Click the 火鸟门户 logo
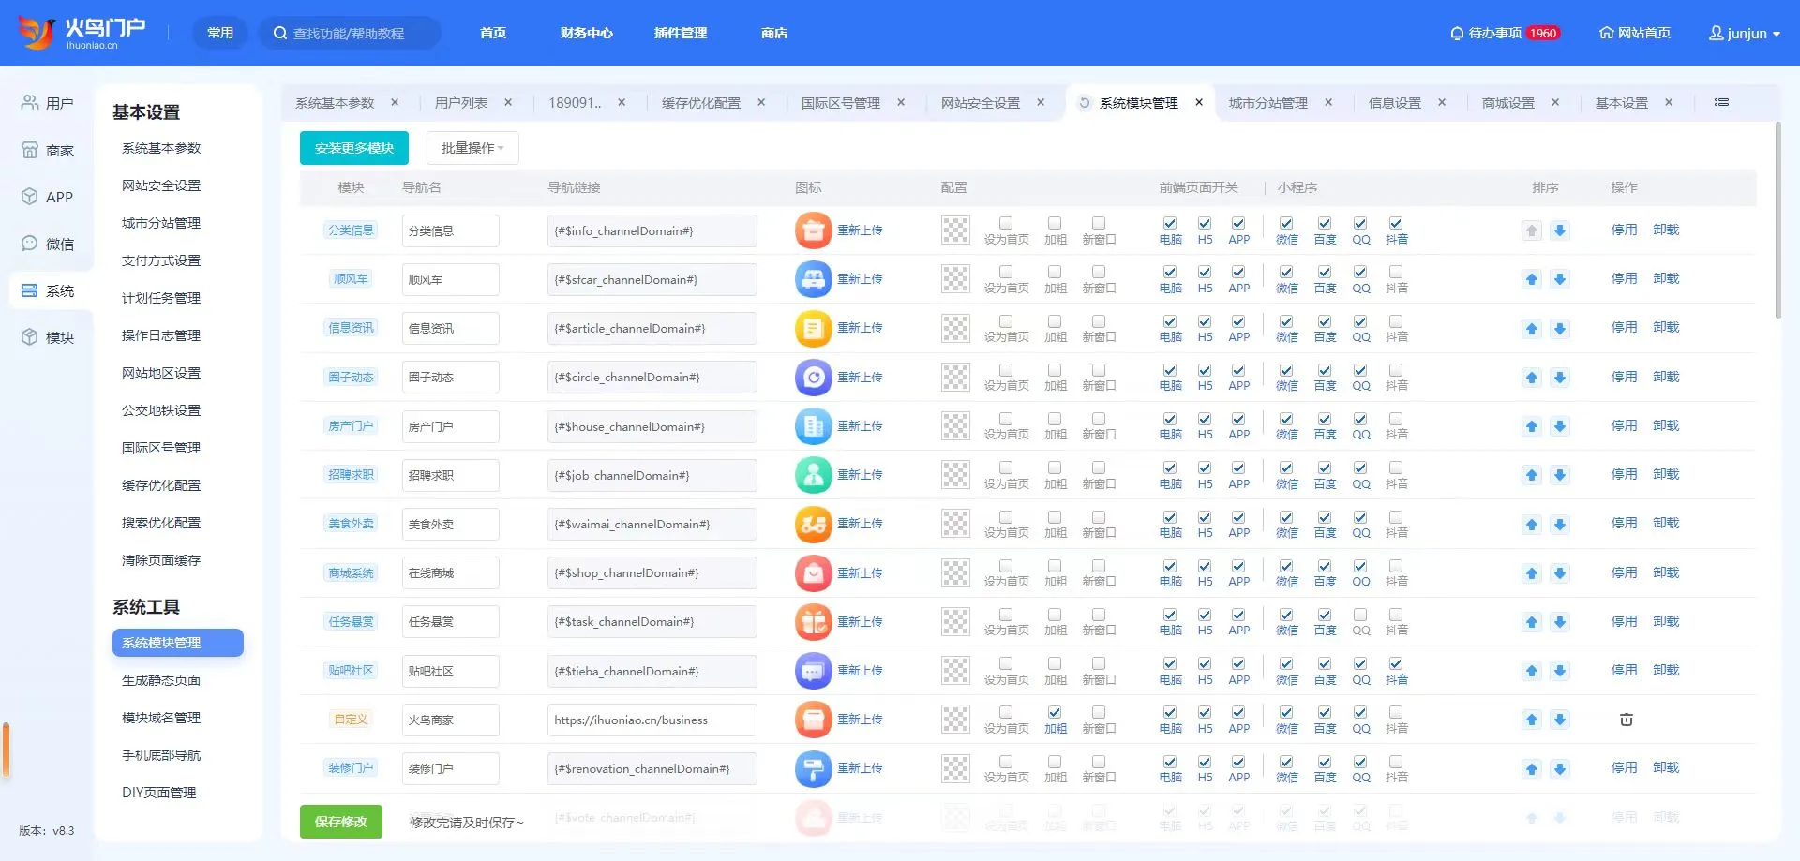 click(82, 32)
